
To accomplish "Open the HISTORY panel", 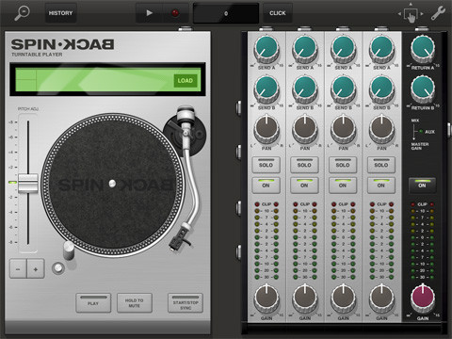I will point(60,13).
